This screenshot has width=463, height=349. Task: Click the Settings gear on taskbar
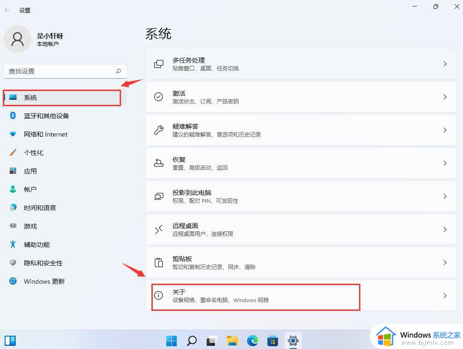[293, 341]
